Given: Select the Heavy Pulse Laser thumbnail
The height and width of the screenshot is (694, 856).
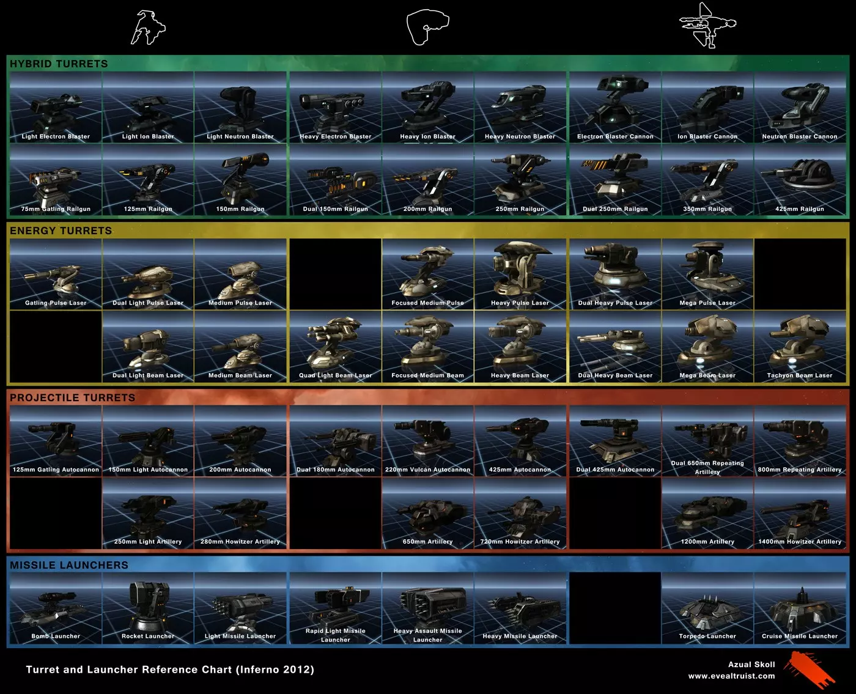Looking at the screenshot, I should click(x=520, y=274).
